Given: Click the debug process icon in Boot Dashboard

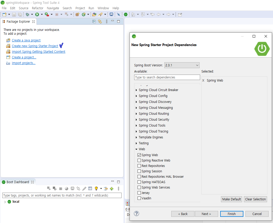Looking at the screenshot, I should tap(55, 189).
